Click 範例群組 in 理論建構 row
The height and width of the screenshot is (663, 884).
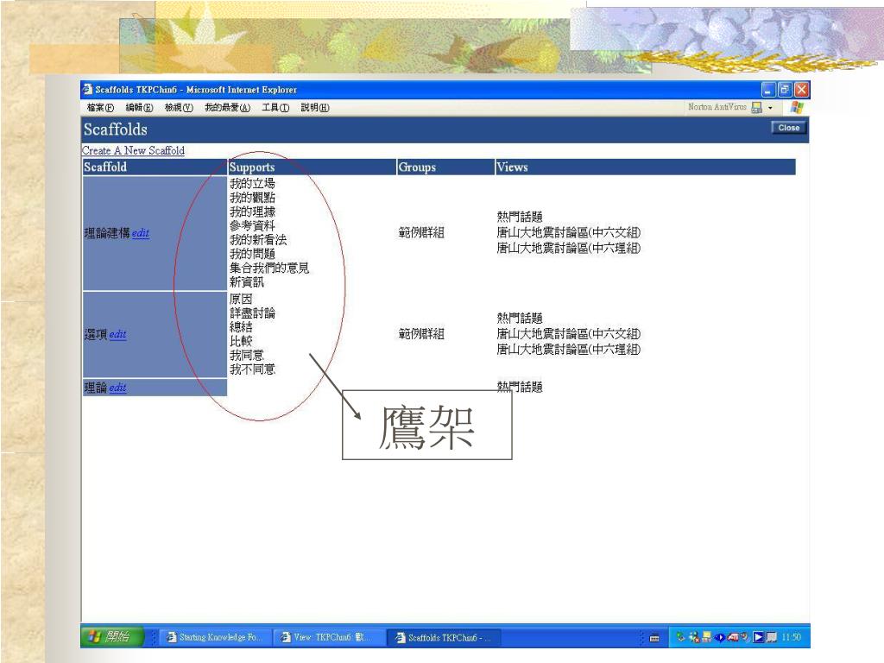(421, 232)
